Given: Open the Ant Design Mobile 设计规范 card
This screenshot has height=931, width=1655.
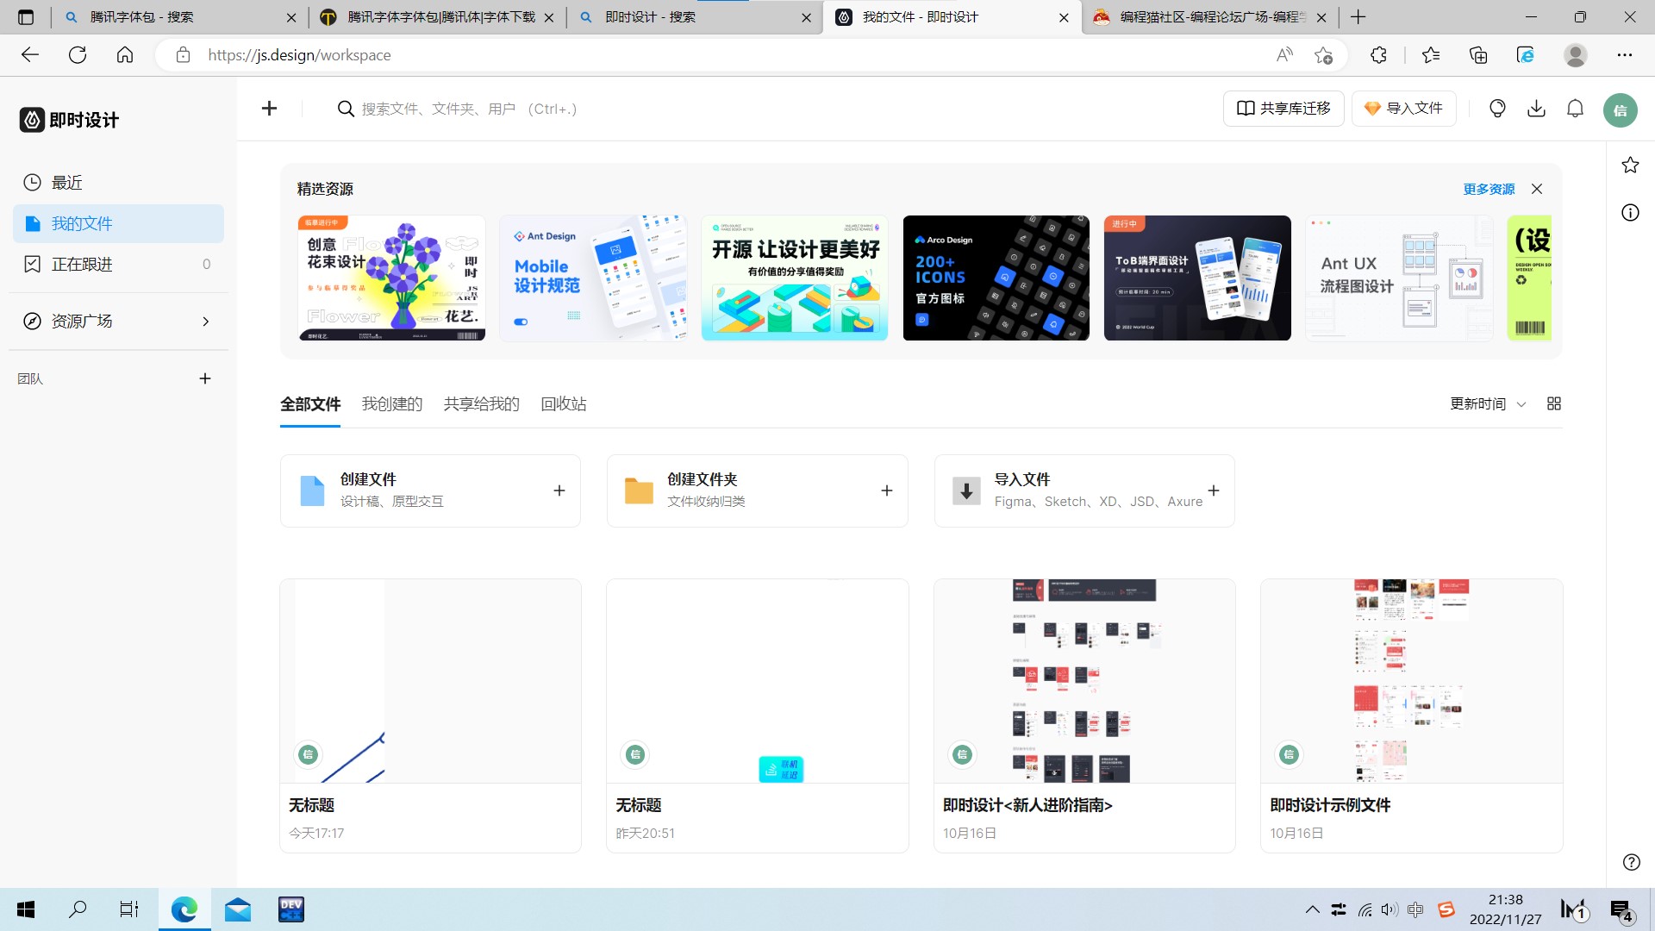Looking at the screenshot, I should pyautogui.click(x=593, y=278).
